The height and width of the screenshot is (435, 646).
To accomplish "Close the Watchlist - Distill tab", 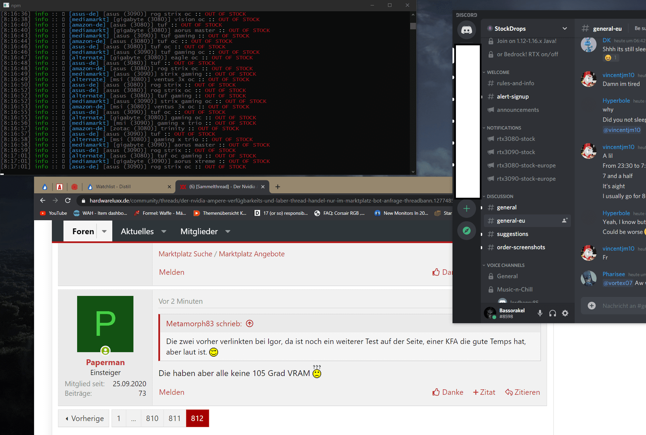I will pos(169,186).
